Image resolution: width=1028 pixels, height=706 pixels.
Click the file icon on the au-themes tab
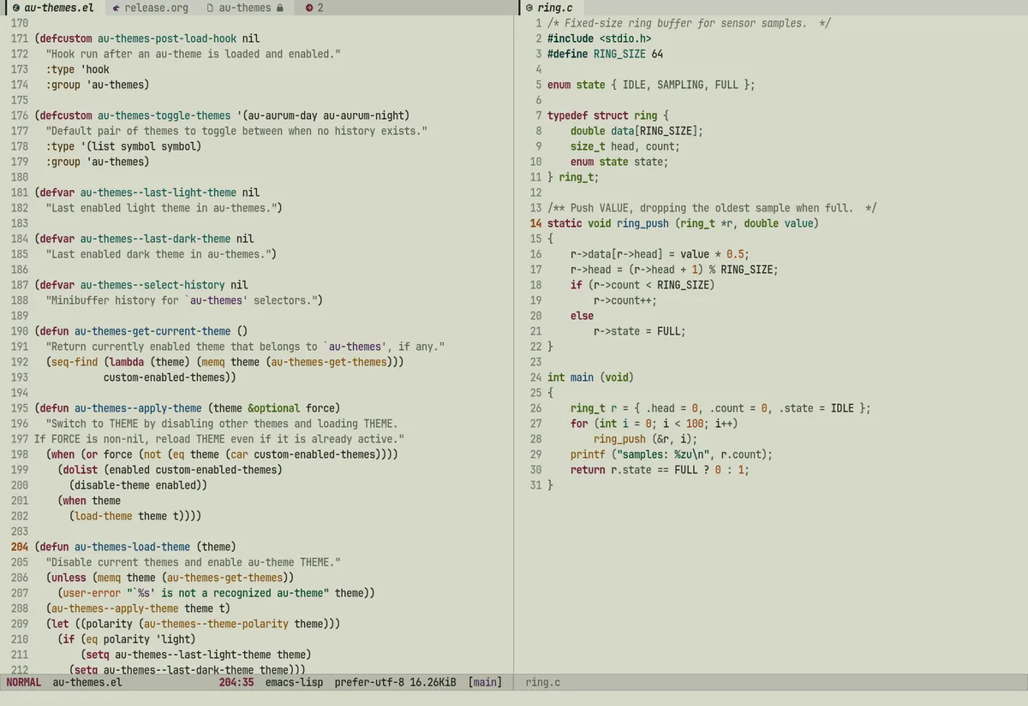210,8
